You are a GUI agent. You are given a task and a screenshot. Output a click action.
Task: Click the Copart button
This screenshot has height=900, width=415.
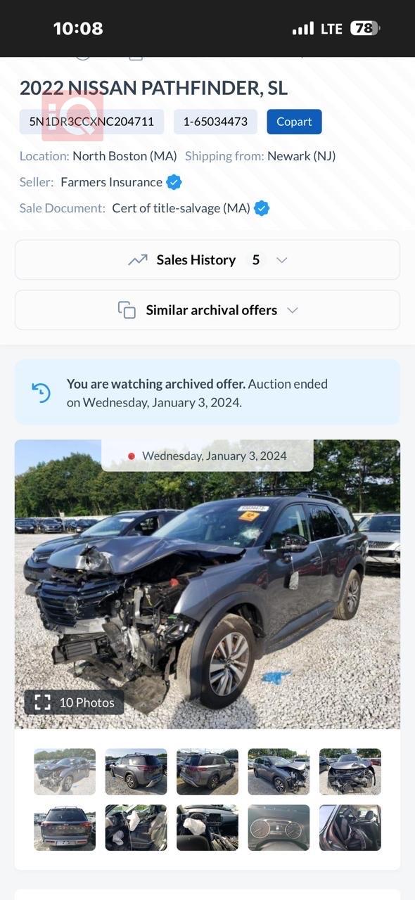click(x=294, y=122)
